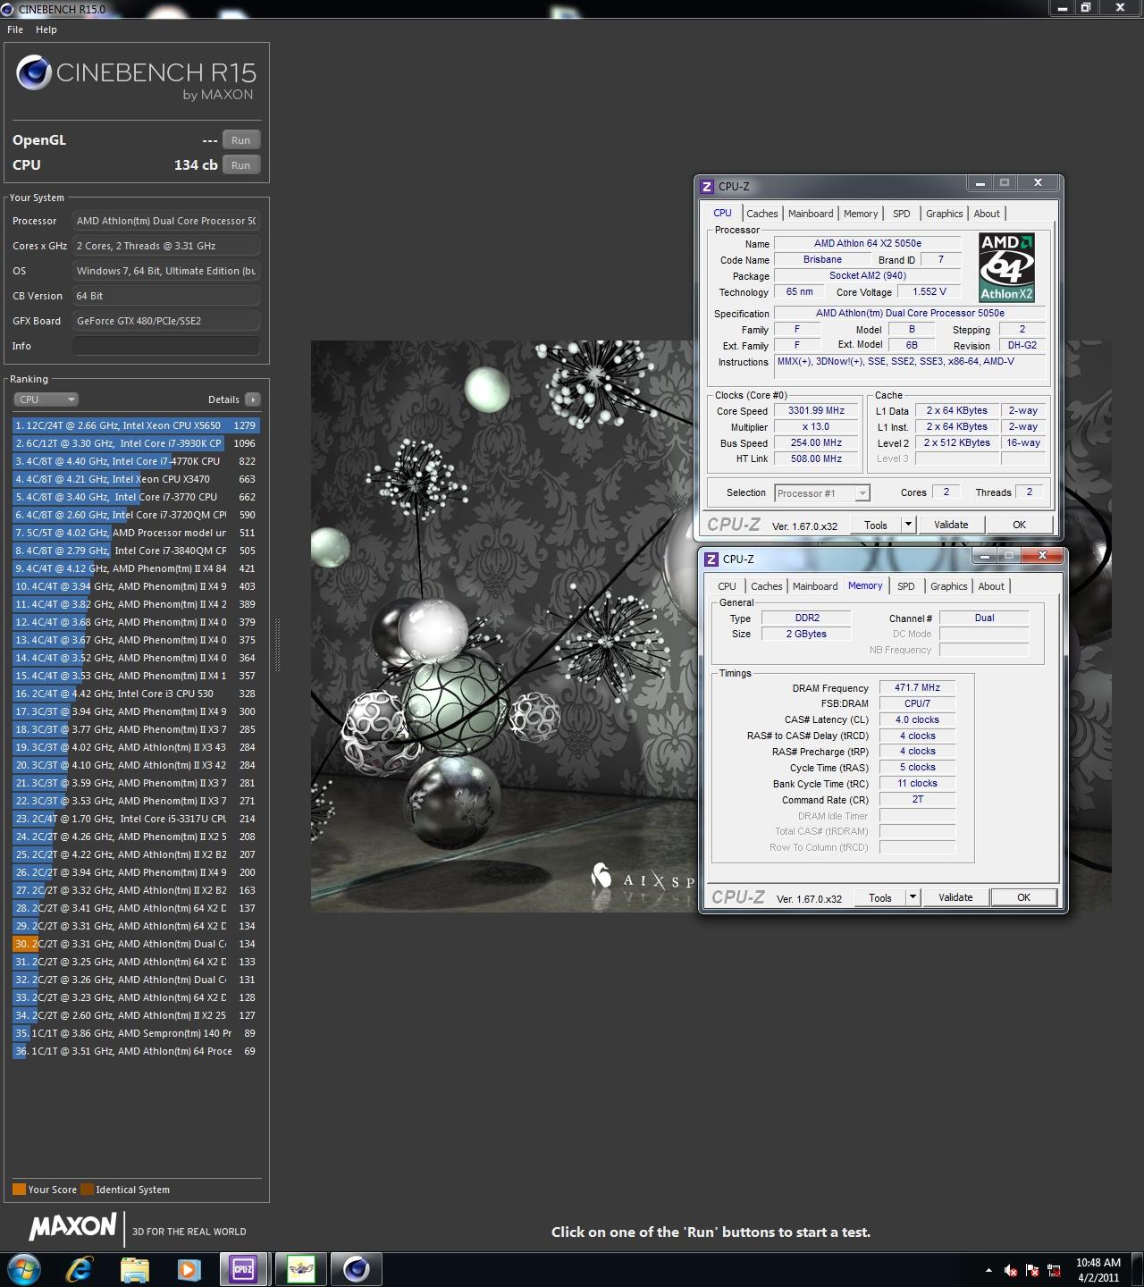Switch to Graphics tab in upper CPU-Z

pyautogui.click(x=945, y=214)
